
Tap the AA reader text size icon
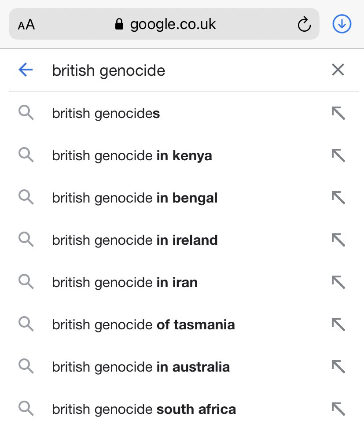tap(26, 24)
